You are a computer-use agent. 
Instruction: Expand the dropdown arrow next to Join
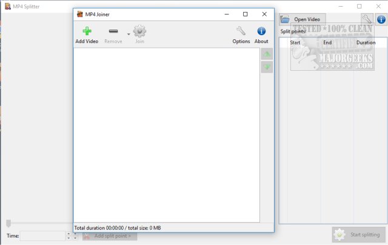(x=129, y=34)
